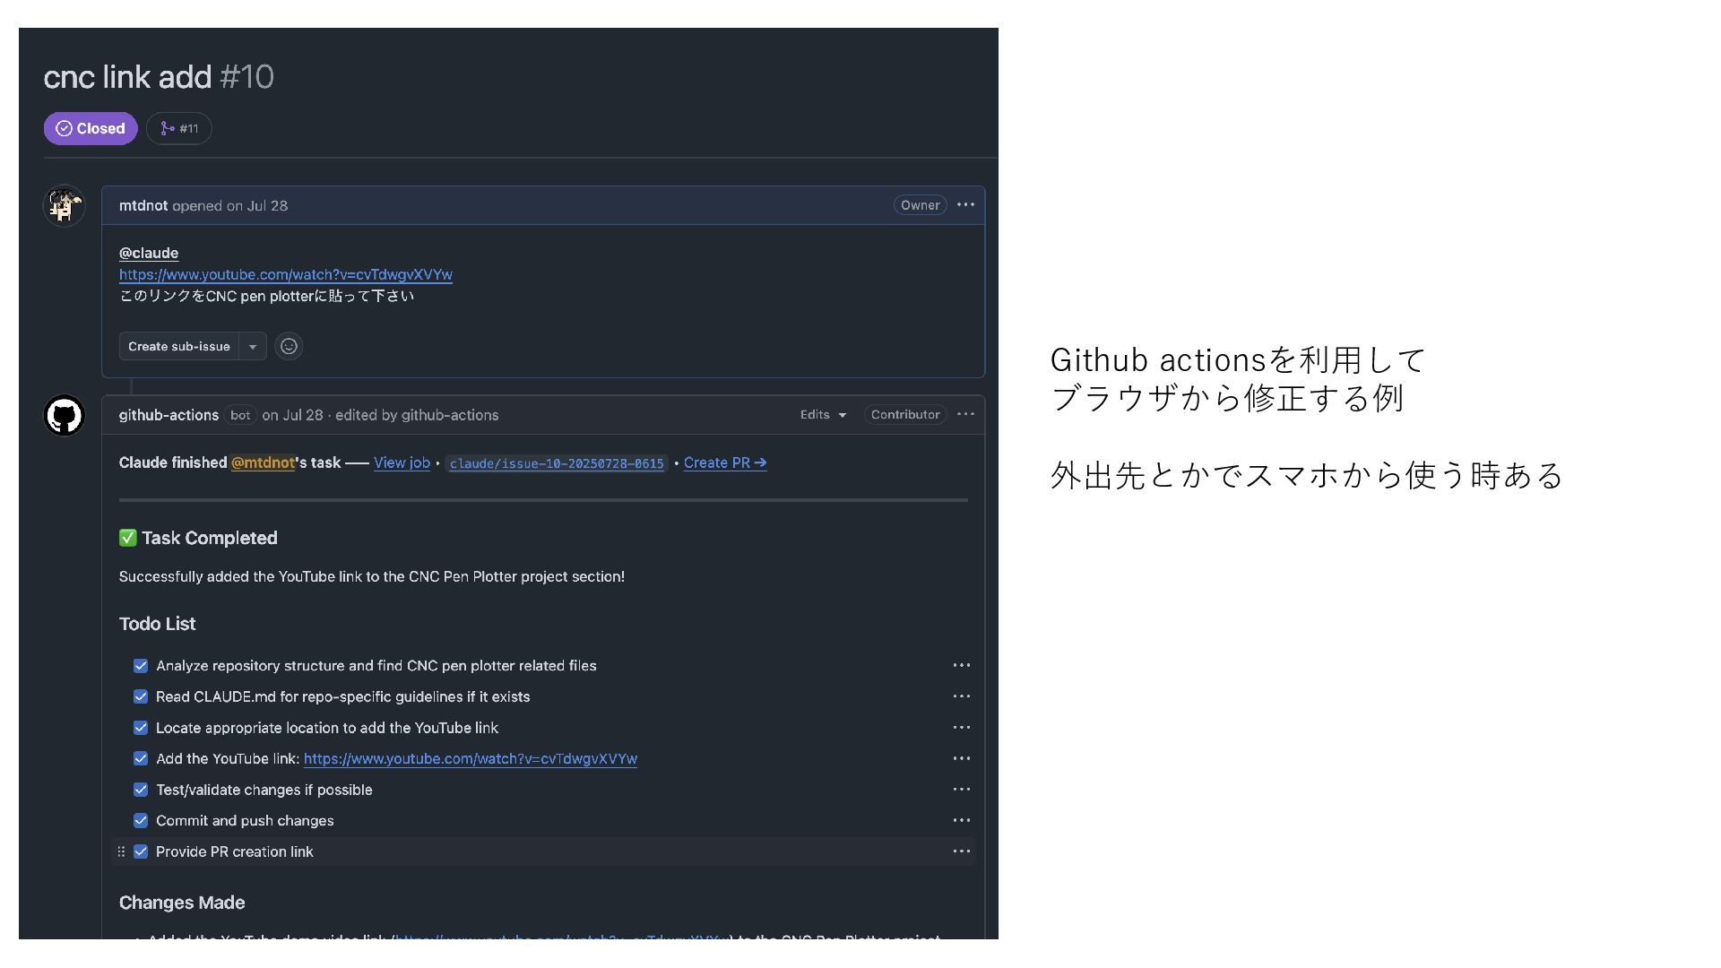This screenshot has height=968, width=1721.
Task: Follow the 'Create PR' link
Action: click(x=724, y=463)
